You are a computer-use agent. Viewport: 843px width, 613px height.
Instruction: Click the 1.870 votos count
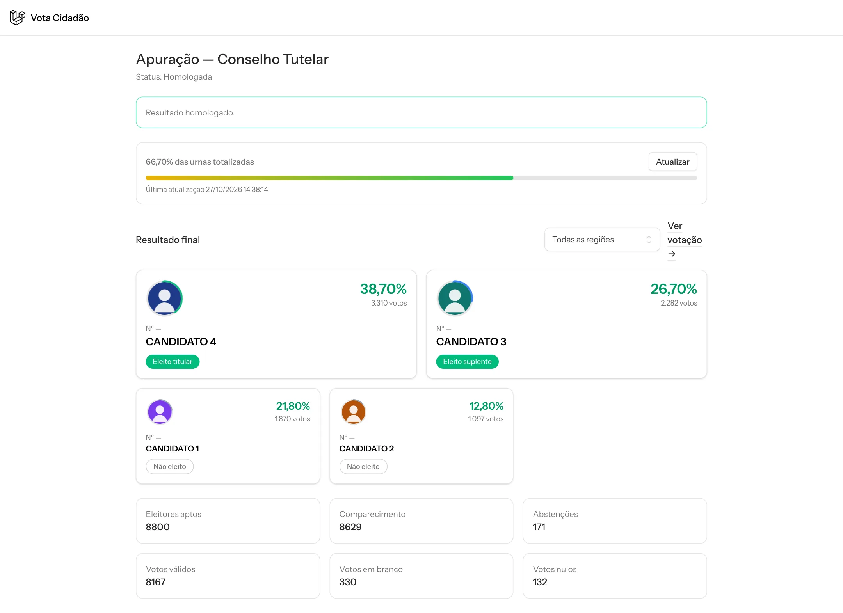click(292, 419)
